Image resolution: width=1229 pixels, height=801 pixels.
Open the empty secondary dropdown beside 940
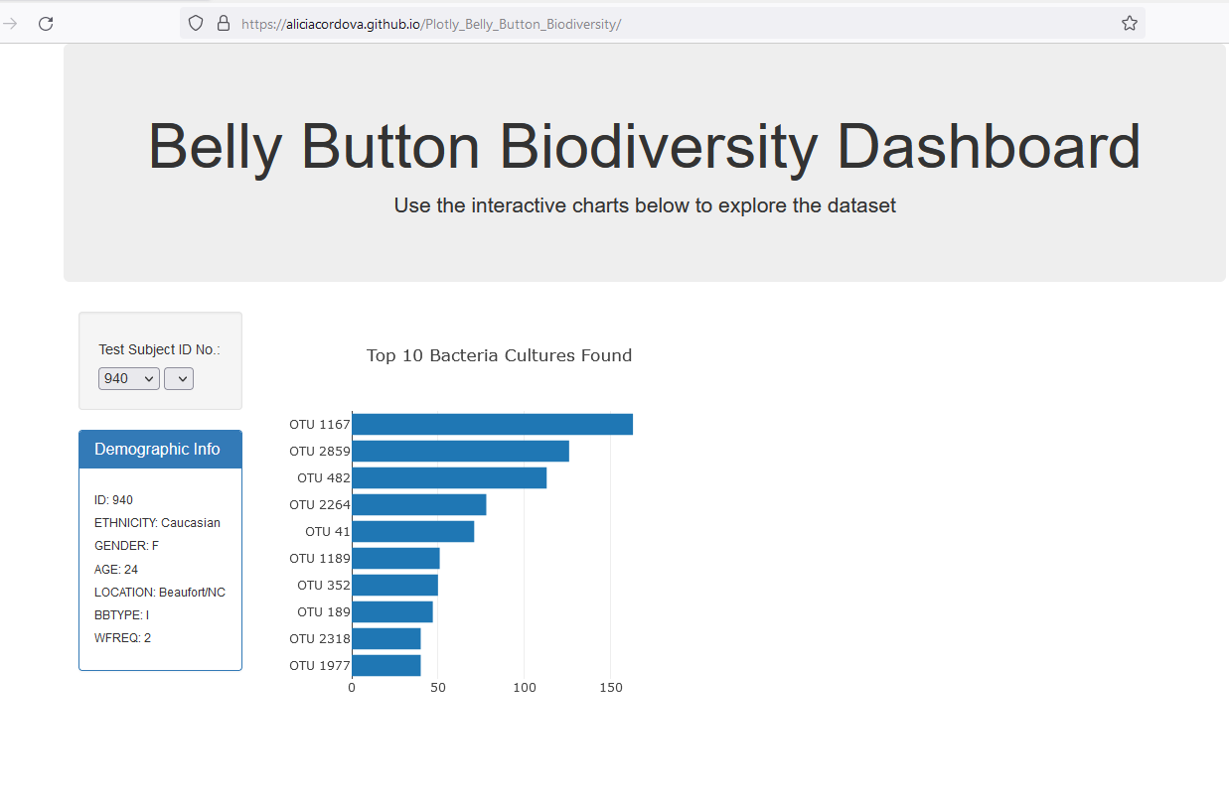point(178,378)
